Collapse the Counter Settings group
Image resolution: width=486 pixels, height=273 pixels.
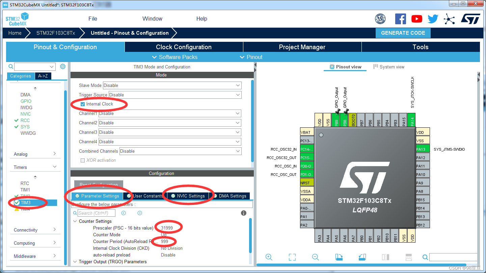coord(75,221)
